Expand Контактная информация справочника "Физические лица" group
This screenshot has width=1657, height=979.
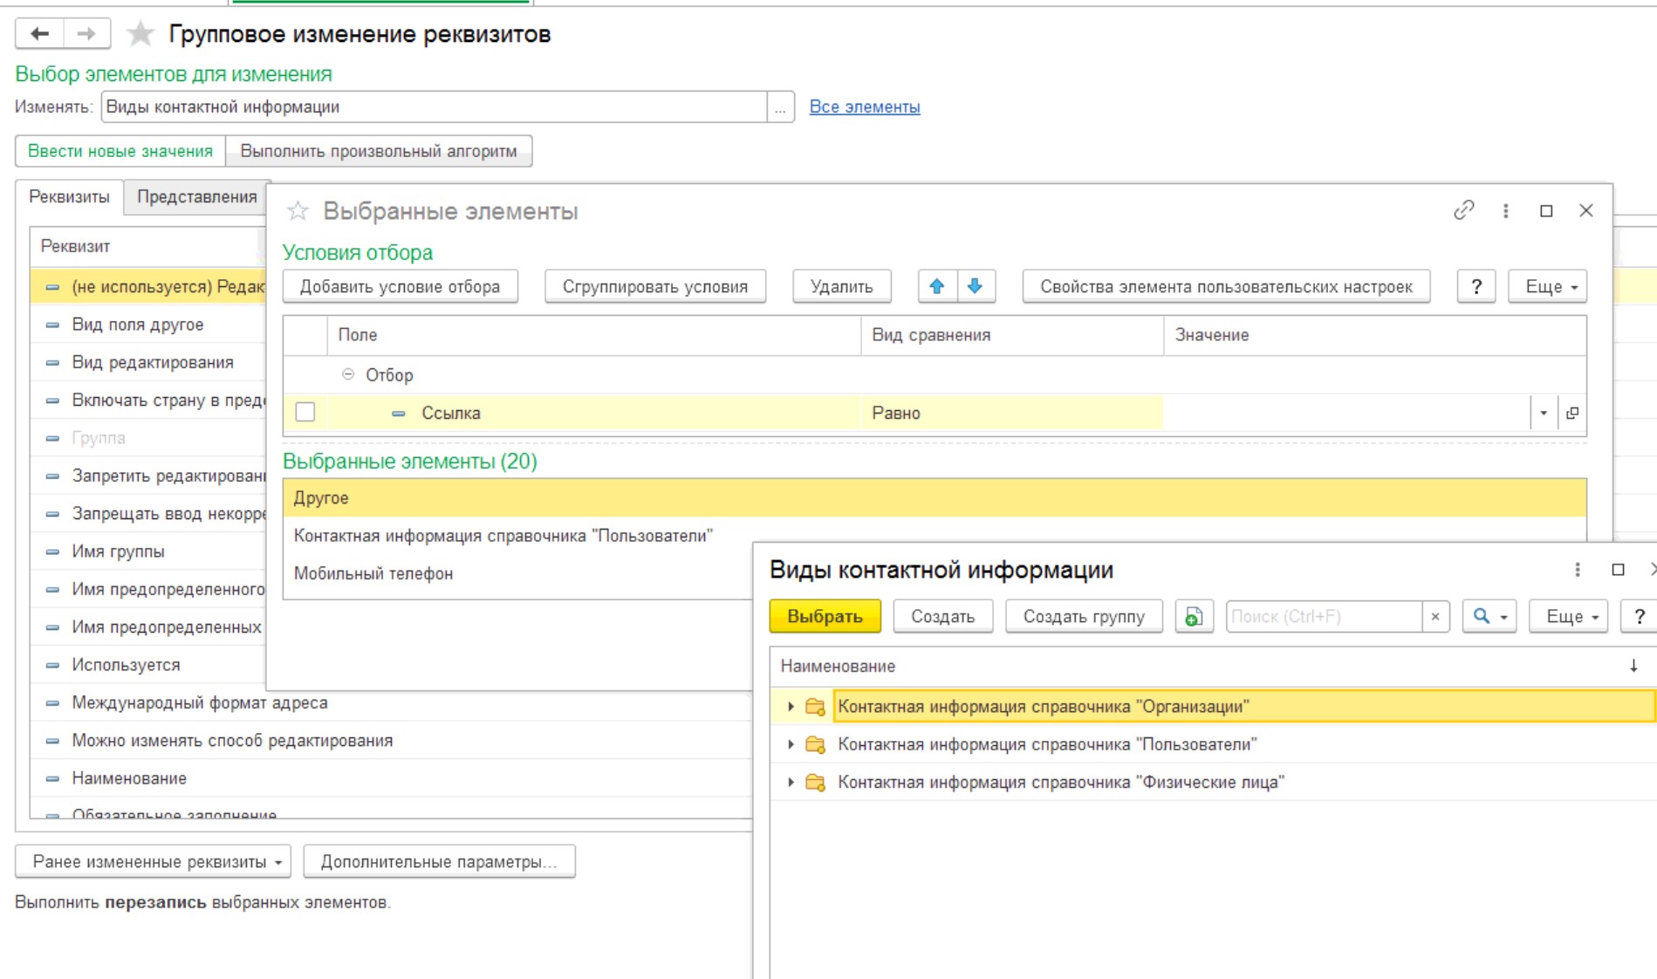click(791, 782)
